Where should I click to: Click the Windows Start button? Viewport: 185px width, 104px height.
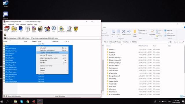coord(1,101)
